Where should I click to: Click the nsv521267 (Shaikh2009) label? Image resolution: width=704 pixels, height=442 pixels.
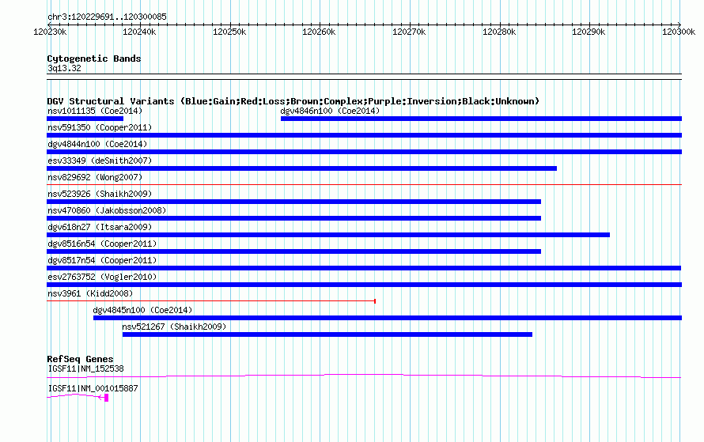coord(174,327)
